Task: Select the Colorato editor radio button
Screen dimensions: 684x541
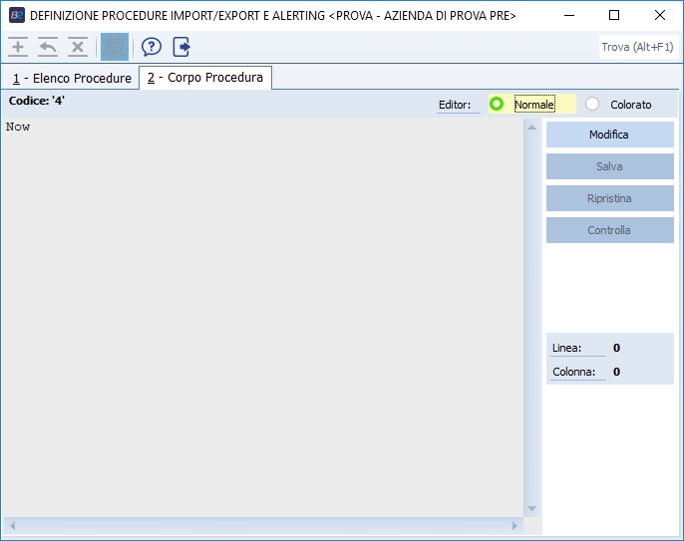Action: (x=592, y=105)
